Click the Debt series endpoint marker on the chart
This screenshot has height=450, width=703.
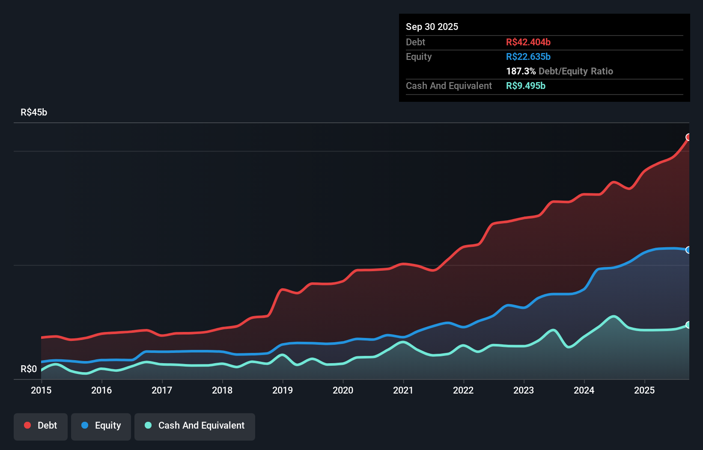pyautogui.click(x=689, y=137)
